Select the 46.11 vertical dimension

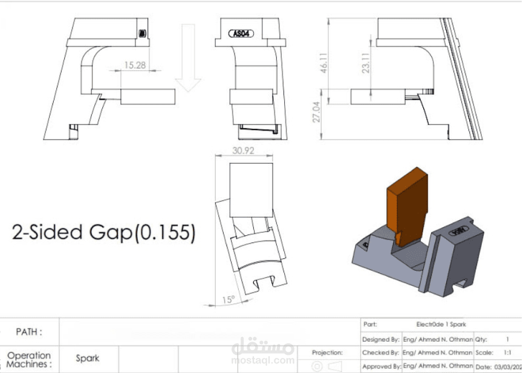point(323,63)
